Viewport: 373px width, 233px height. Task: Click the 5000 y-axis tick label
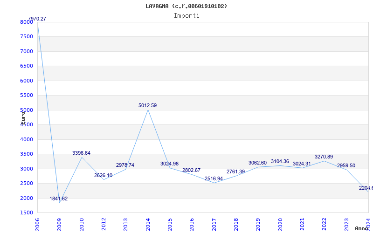[27, 110]
